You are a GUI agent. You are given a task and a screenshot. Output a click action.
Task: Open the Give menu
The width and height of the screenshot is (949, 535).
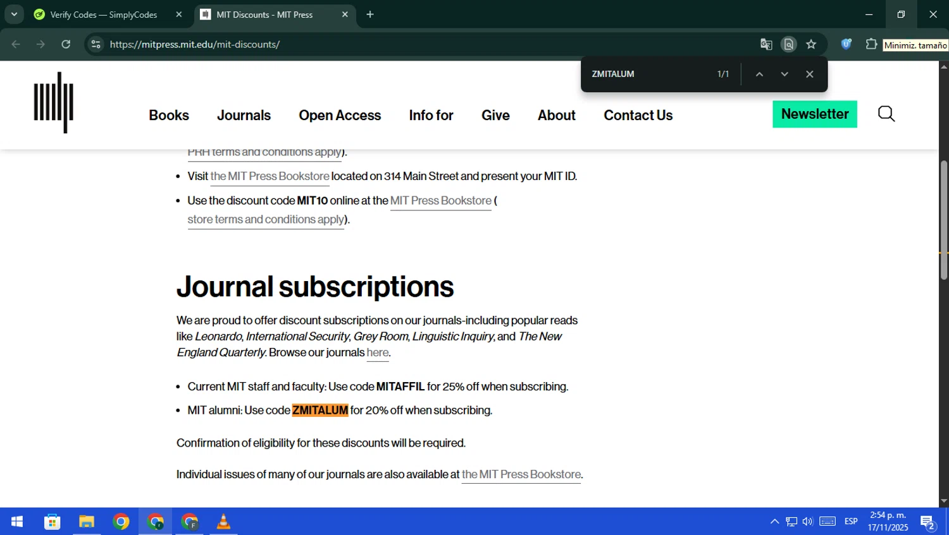[495, 115]
